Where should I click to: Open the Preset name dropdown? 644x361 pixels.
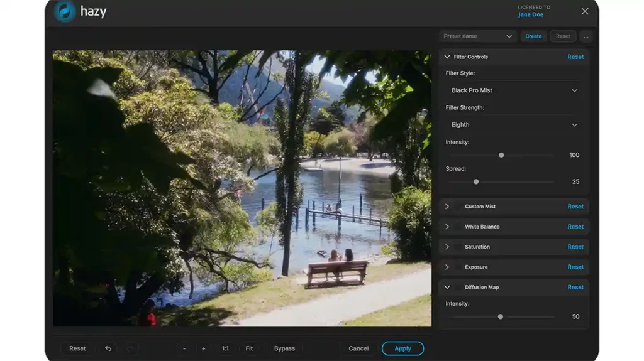(x=477, y=36)
